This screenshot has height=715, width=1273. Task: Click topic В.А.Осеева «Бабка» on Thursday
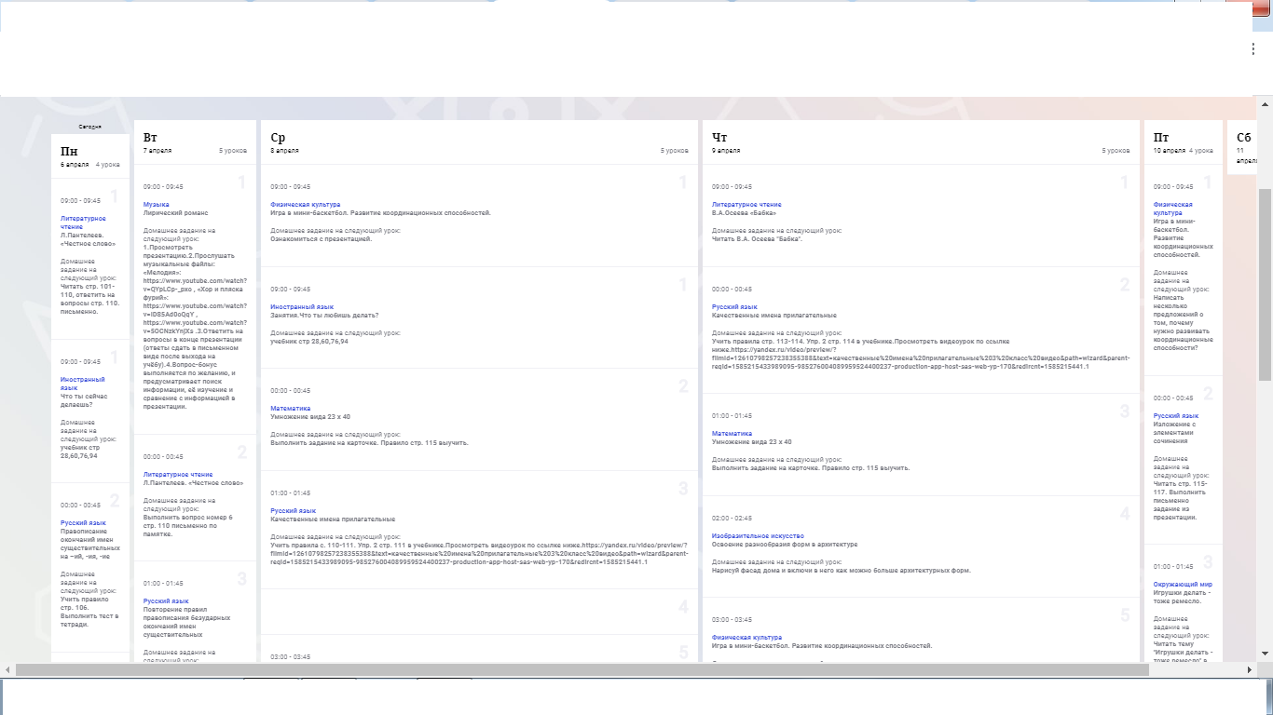(744, 212)
